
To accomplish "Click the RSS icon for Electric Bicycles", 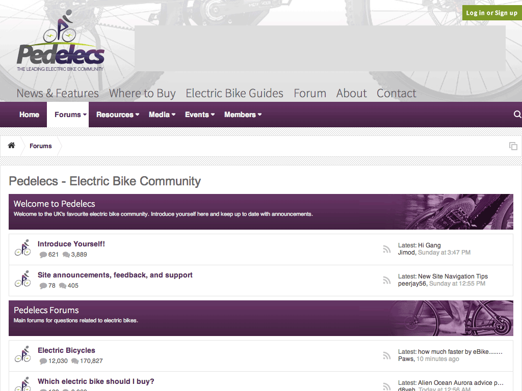I will click(387, 355).
